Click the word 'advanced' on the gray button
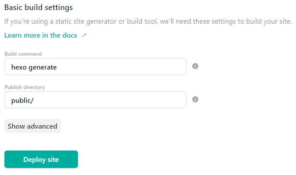The height and width of the screenshot is (175, 296). click(x=42, y=126)
